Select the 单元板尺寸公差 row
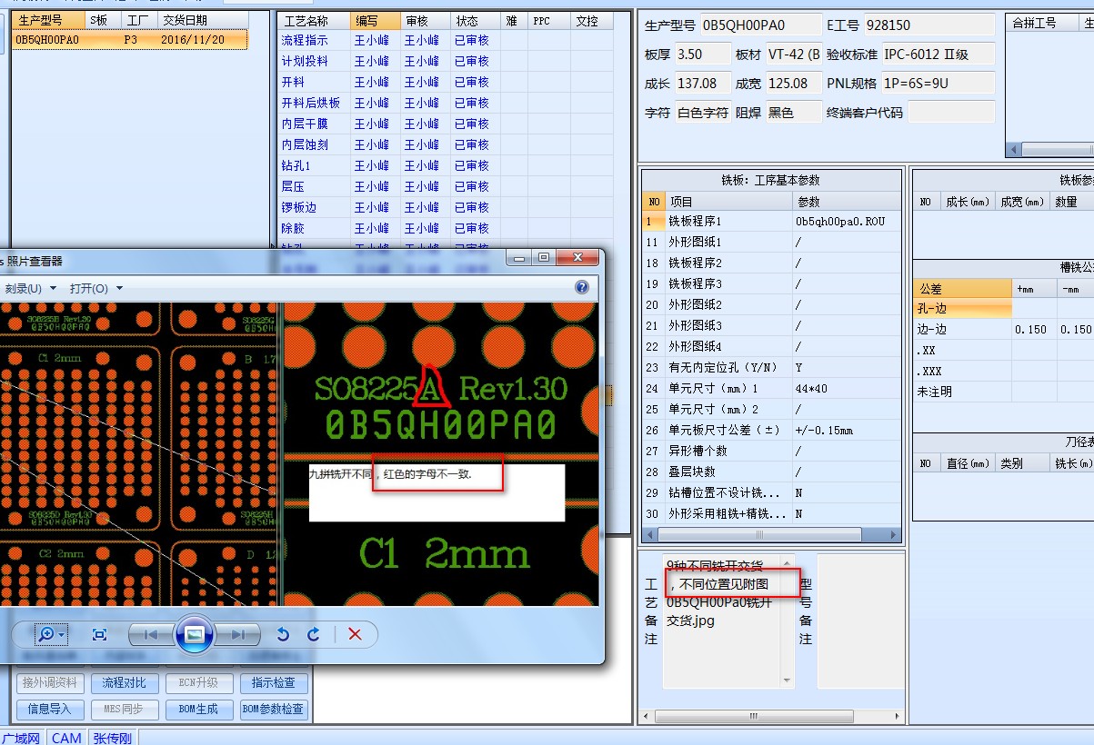 click(772, 430)
